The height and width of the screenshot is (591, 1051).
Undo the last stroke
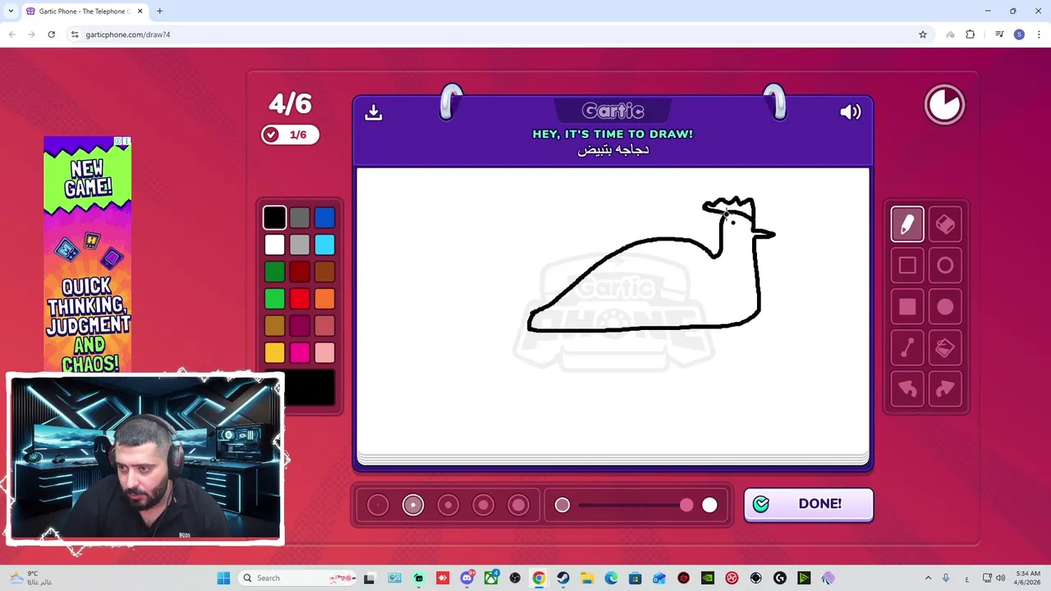(907, 389)
